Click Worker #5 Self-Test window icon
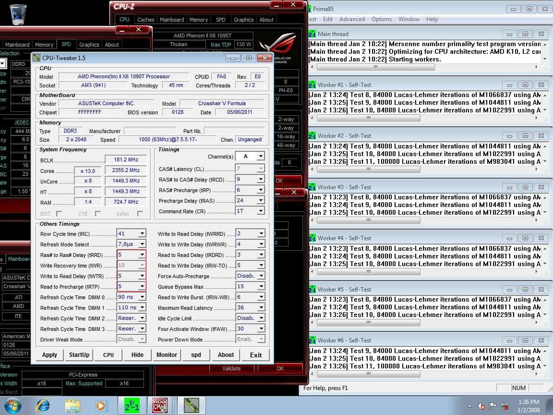The image size is (553, 415). point(312,289)
